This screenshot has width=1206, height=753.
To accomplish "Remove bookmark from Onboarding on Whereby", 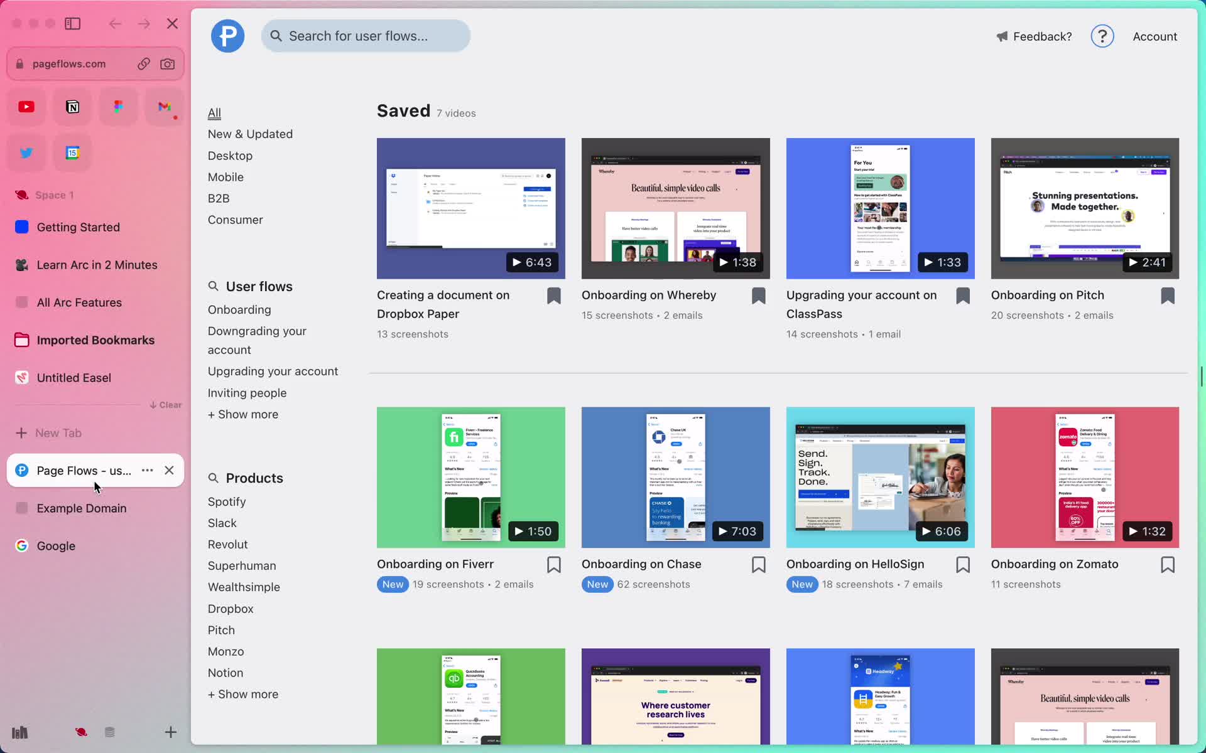I will [x=759, y=296].
